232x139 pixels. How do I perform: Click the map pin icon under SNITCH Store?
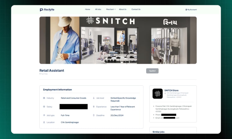tap(165, 93)
